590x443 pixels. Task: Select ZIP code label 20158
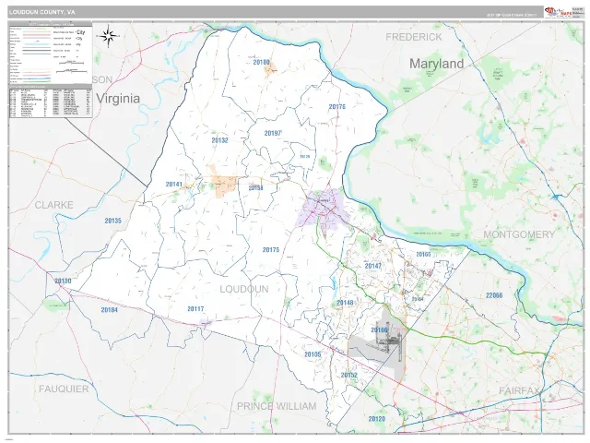(x=255, y=187)
